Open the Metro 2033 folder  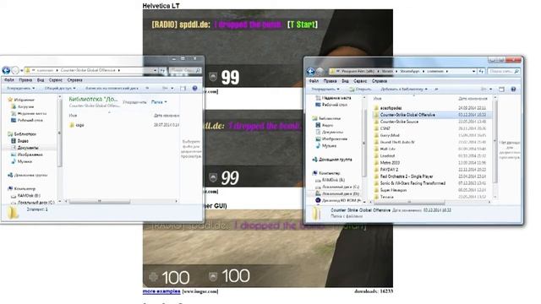[x=387, y=163]
